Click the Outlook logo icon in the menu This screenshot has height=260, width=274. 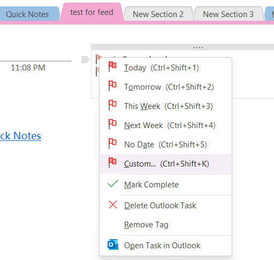click(113, 245)
